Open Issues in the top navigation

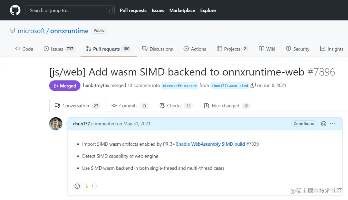[x=158, y=10]
